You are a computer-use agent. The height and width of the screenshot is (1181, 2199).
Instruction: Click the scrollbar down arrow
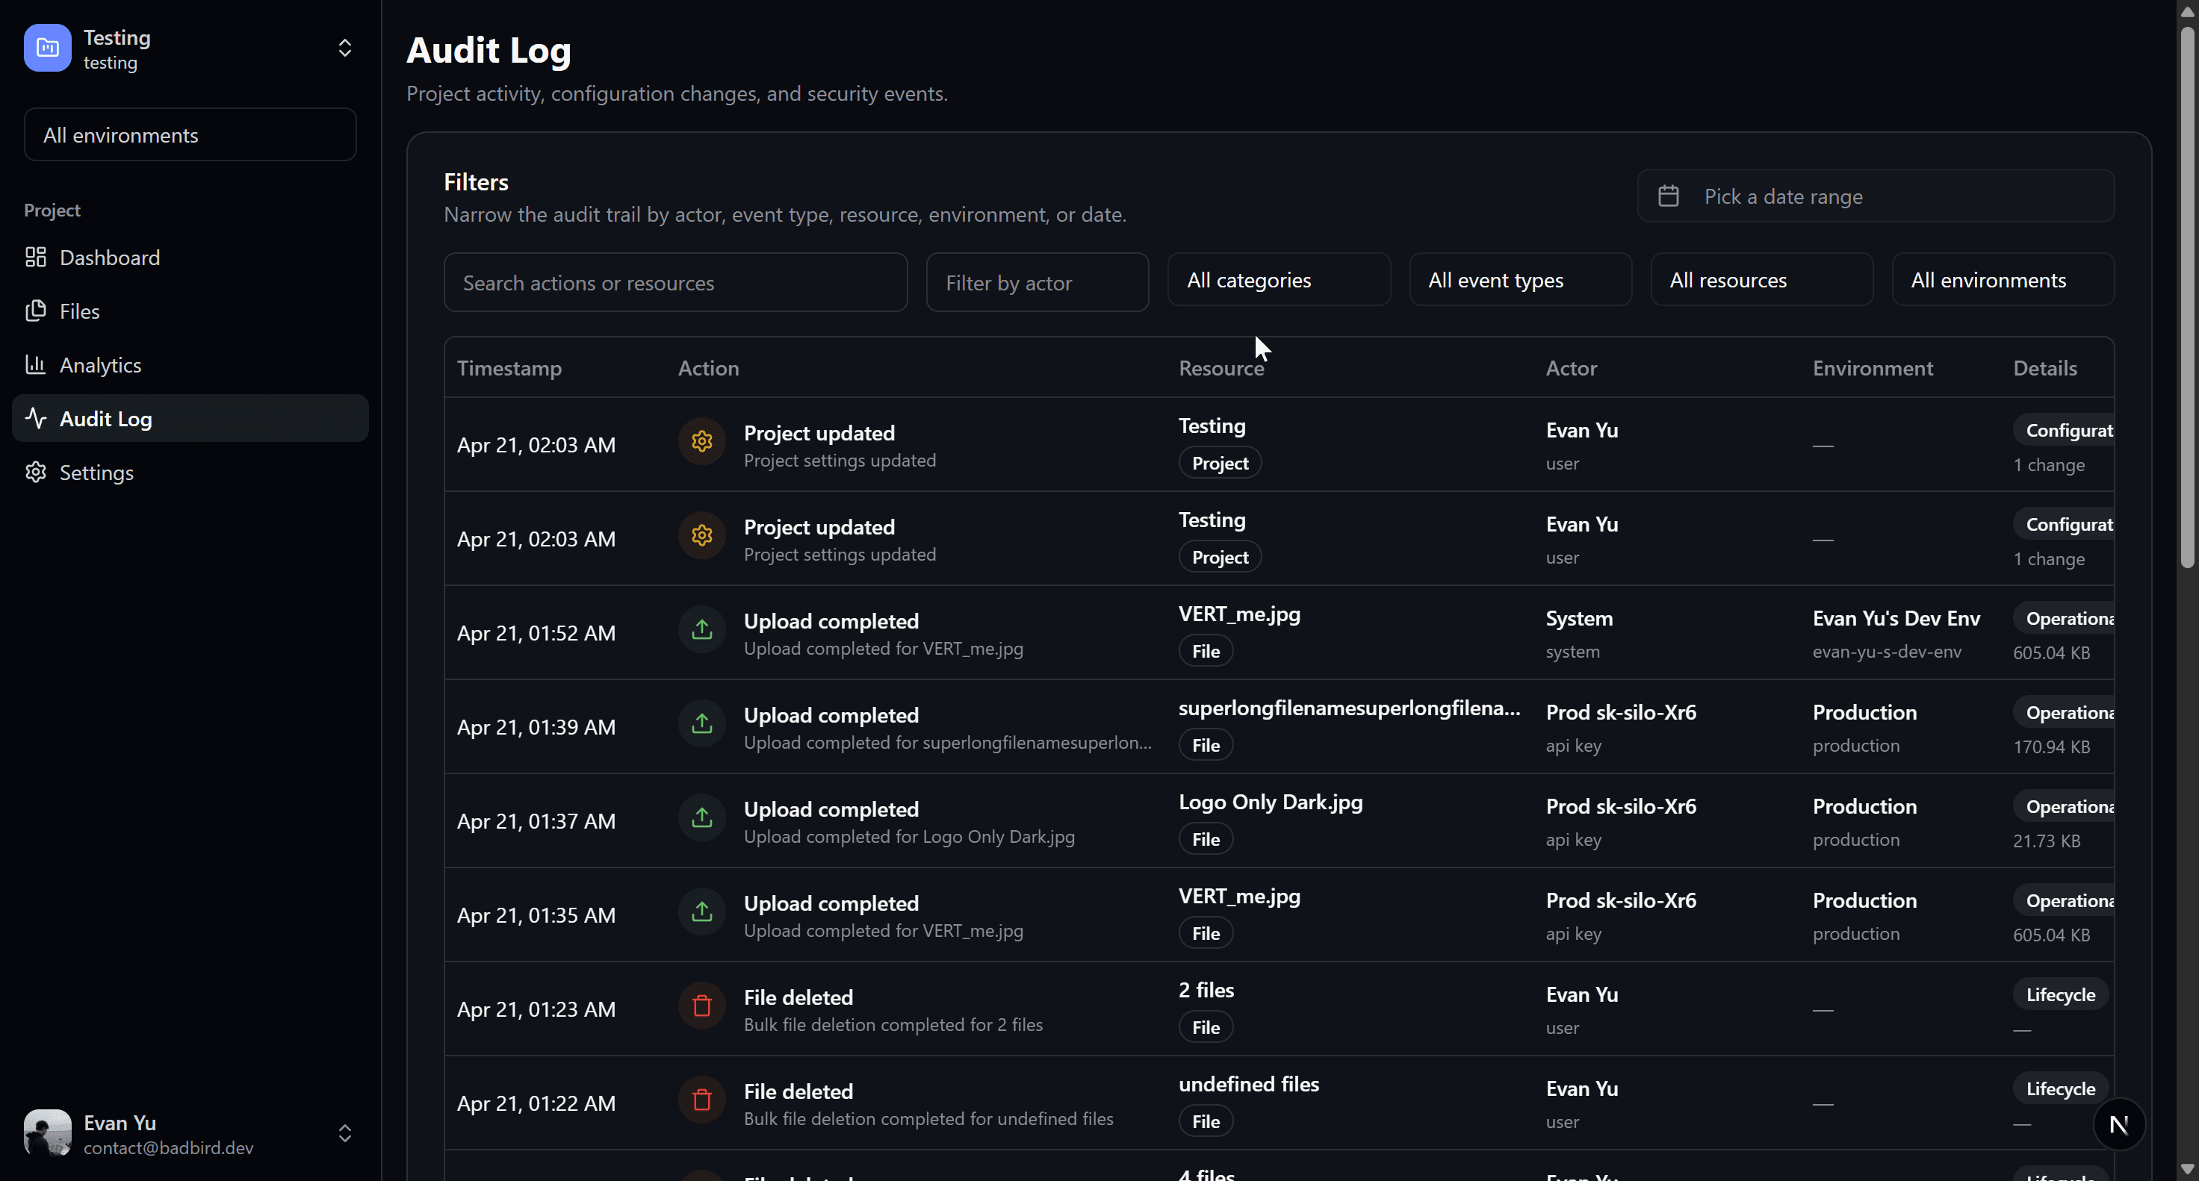[x=2187, y=1169]
